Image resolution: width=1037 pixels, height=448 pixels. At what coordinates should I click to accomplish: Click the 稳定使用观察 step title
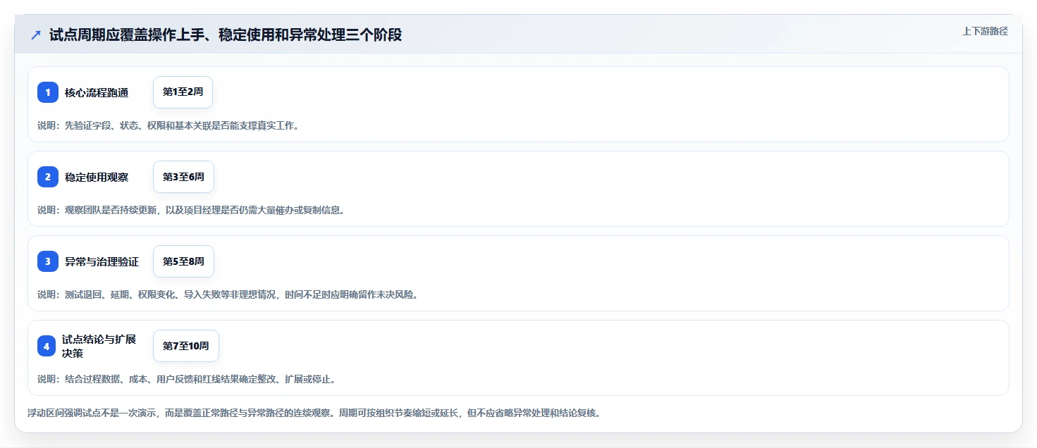coord(97,177)
